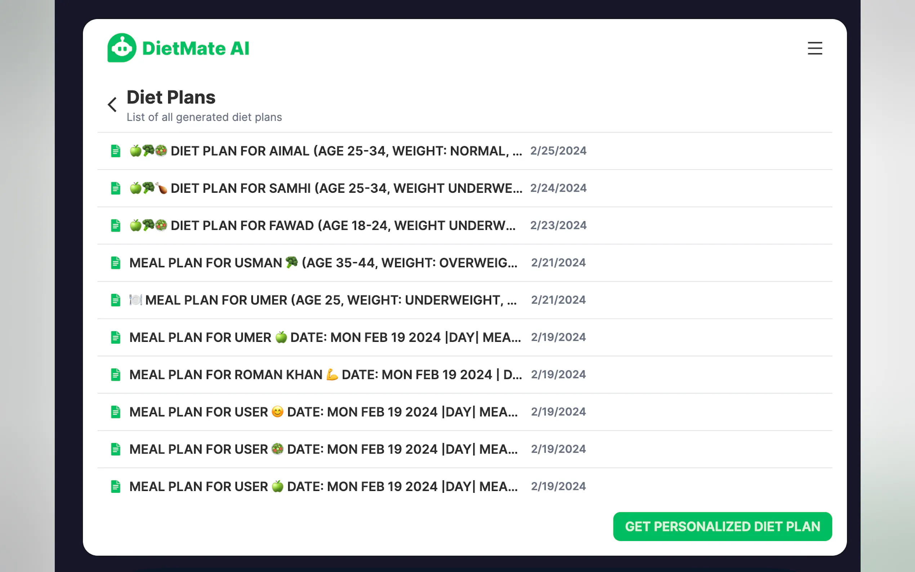Open Meal Plan for Umer with plate emoji
Image resolution: width=915 pixels, height=572 pixels.
[x=331, y=300]
